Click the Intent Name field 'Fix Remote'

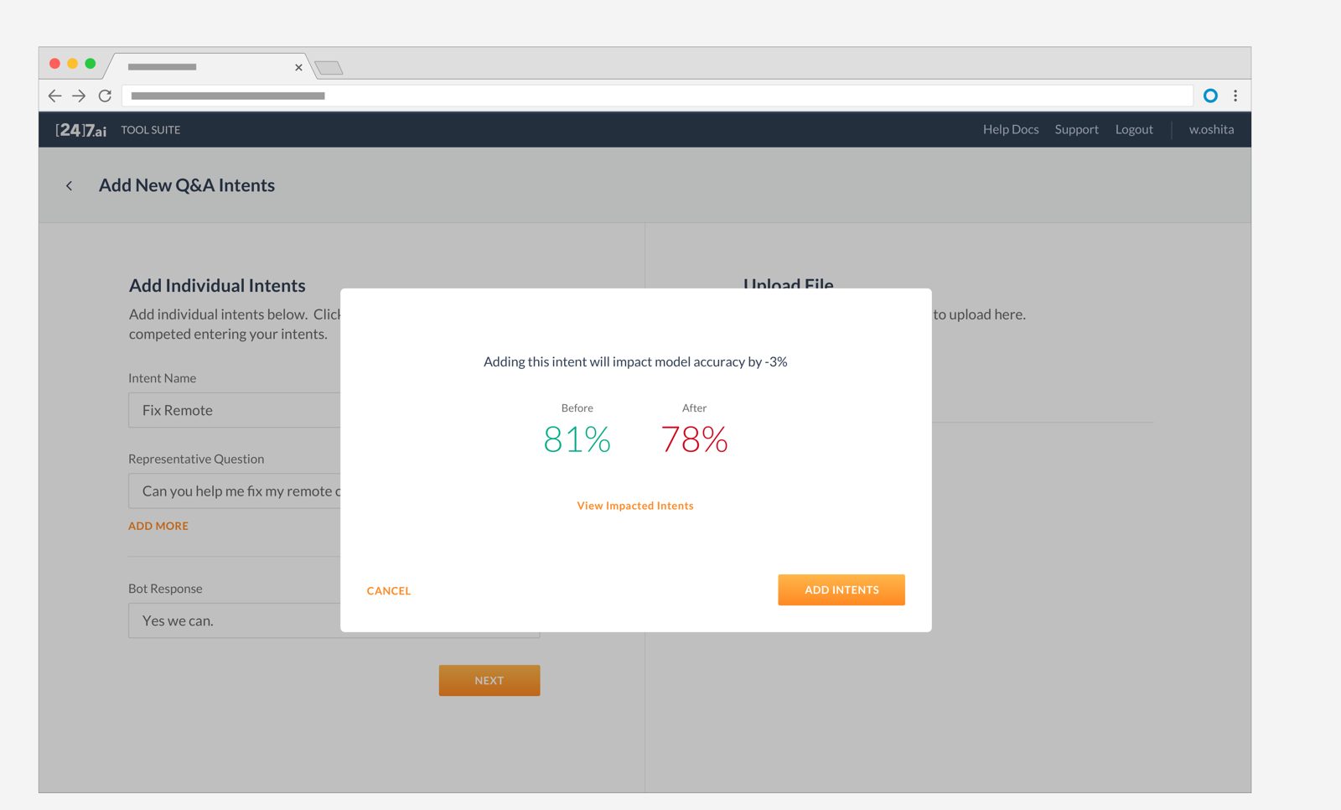click(x=235, y=410)
